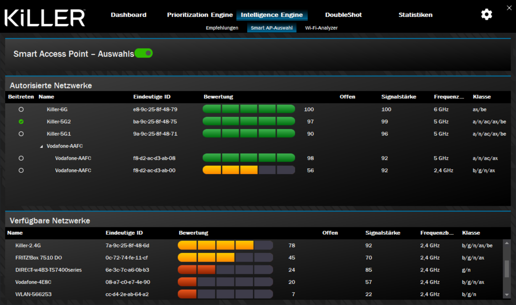Screen dimensions: 516x305
Task: Sort authorized networks by Bewertung column
Action: point(218,97)
